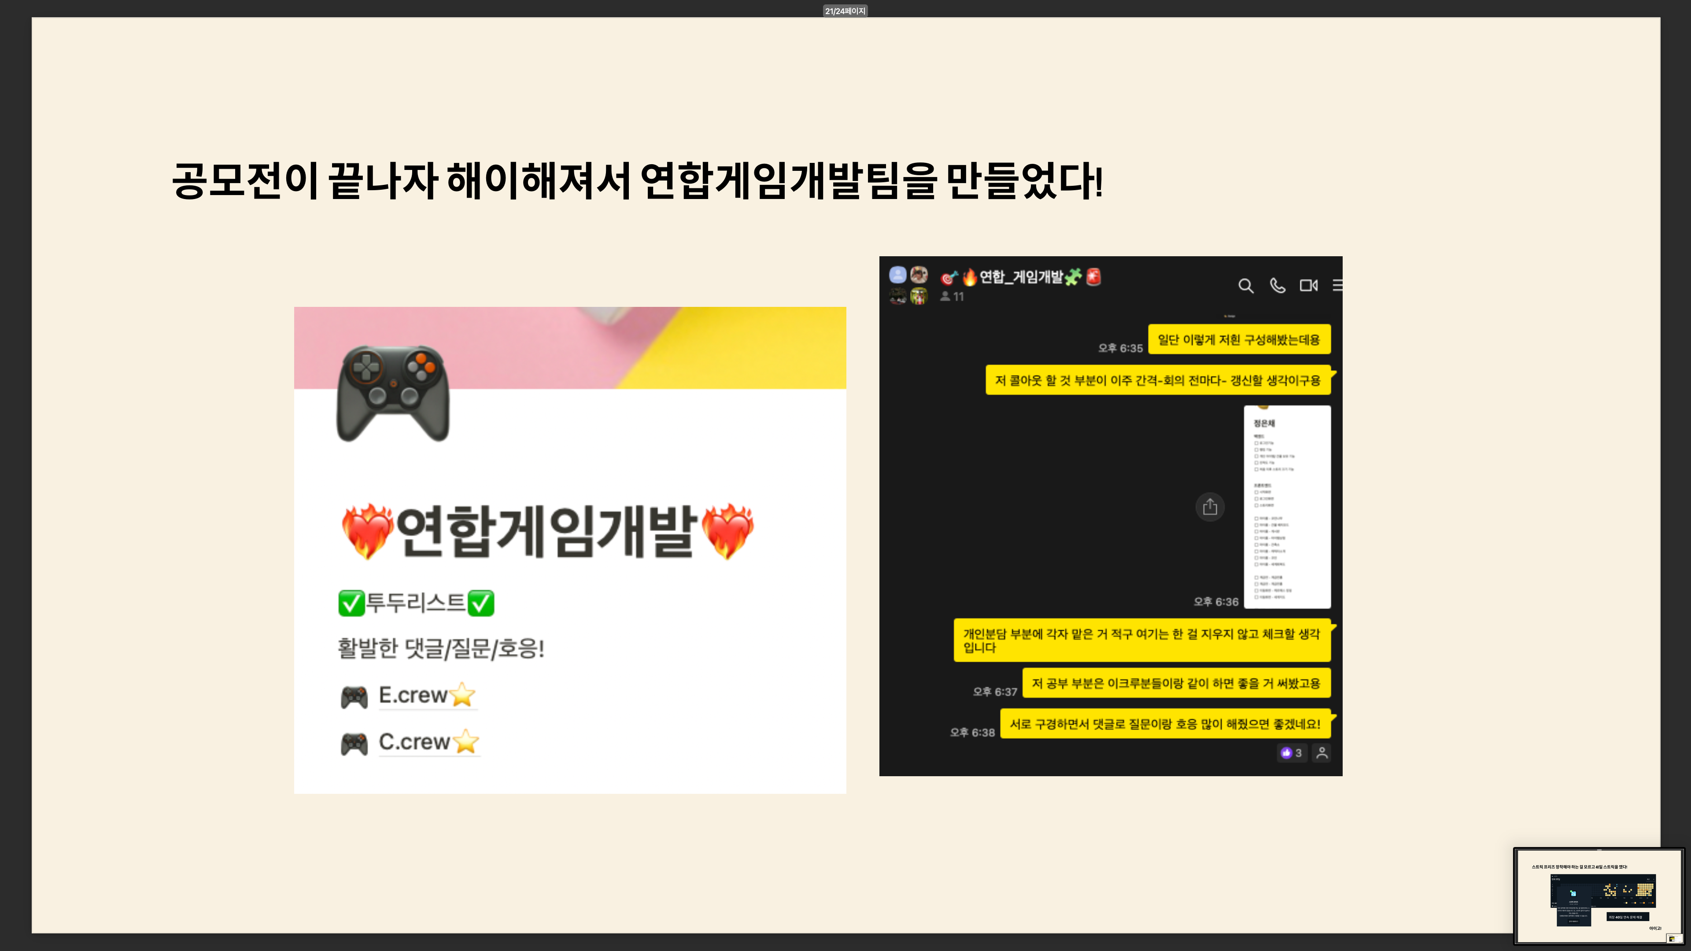
Task: Open the C.crew page link
Action: coord(415,741)
